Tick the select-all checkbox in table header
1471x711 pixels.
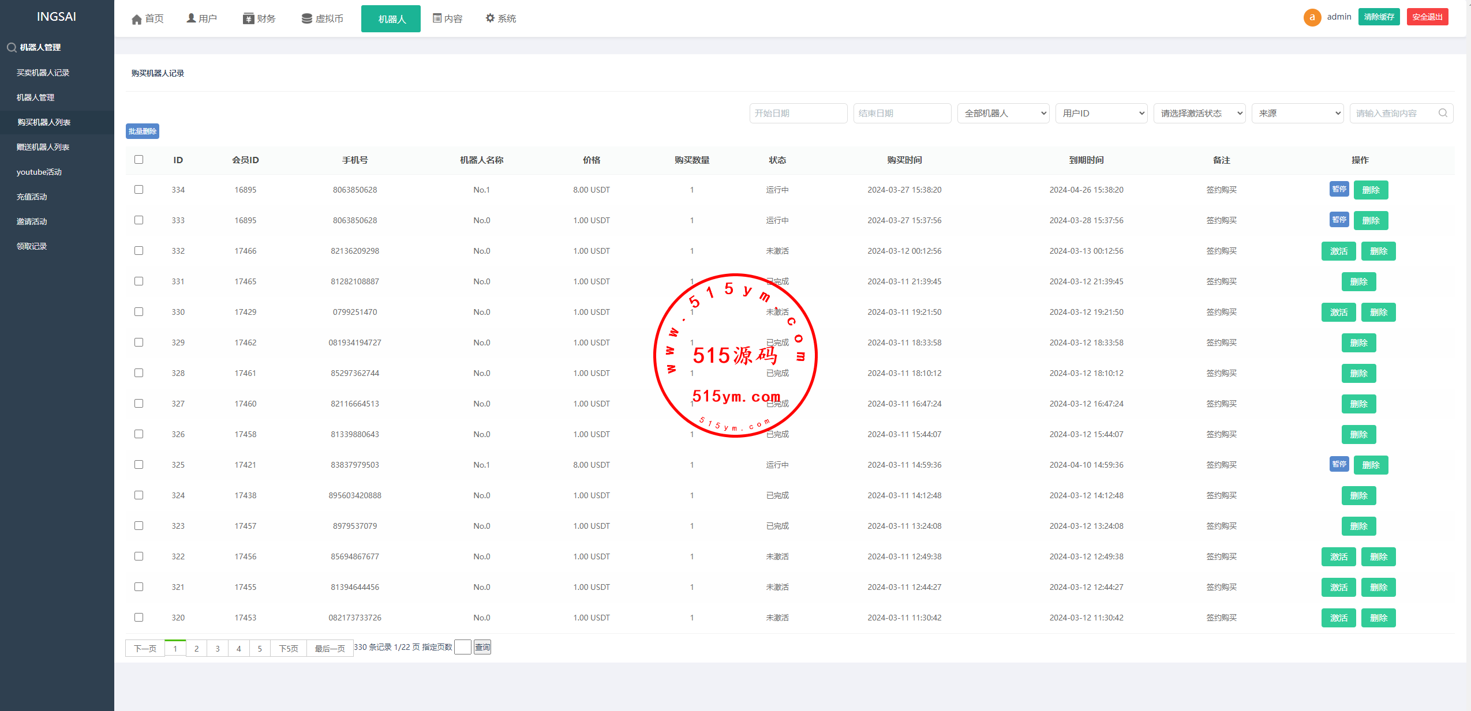[139, 160]
